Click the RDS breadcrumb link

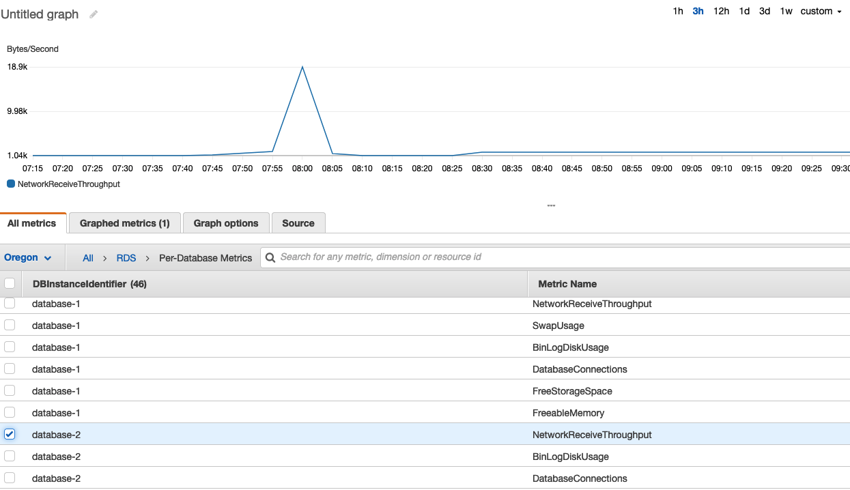(x=126, y=258)
